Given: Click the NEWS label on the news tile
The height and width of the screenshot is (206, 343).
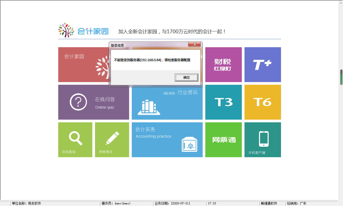Looking at the screenshot, I should 169,93.
